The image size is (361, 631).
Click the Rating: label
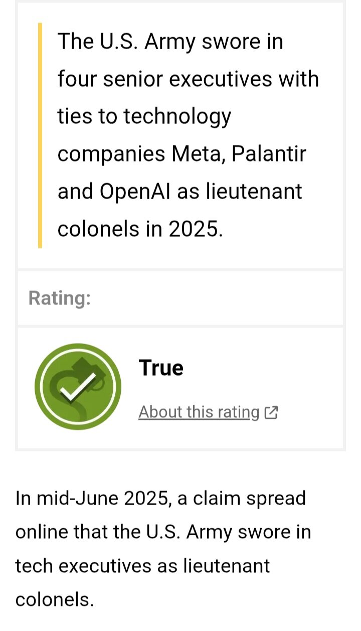coord(60,298)
